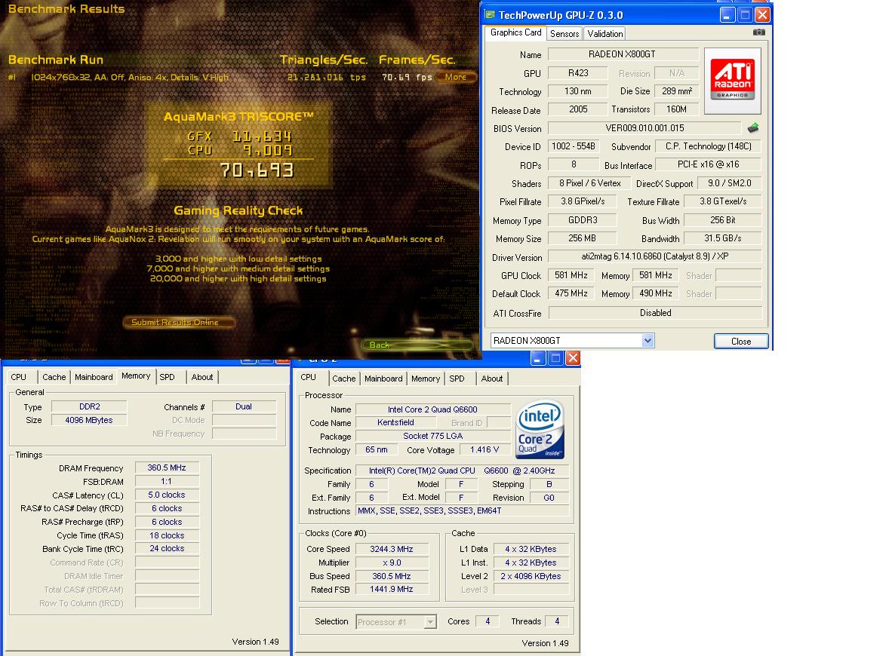This screenshot has width=889, height=656.
Task: Click the Multiplier value x 9.0
Action: pyautogui.click(x=392, y=563)
